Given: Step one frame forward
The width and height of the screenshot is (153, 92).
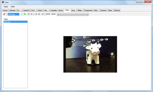Looking at the screenshot, I should (39, 14).
